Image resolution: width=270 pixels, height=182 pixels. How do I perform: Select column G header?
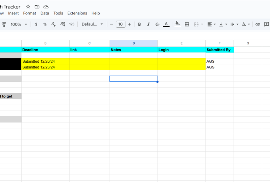pos(248,43)
